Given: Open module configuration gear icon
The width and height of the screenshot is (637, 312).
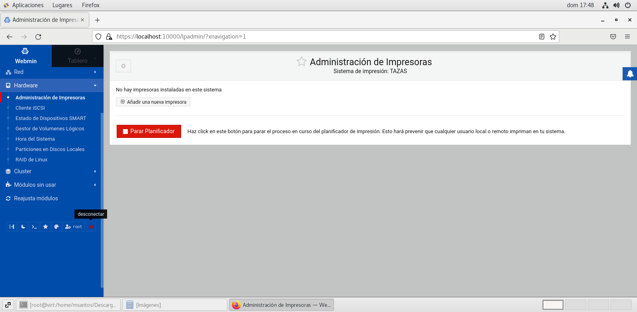Looking at the screenshot, I should click(123, 66).
